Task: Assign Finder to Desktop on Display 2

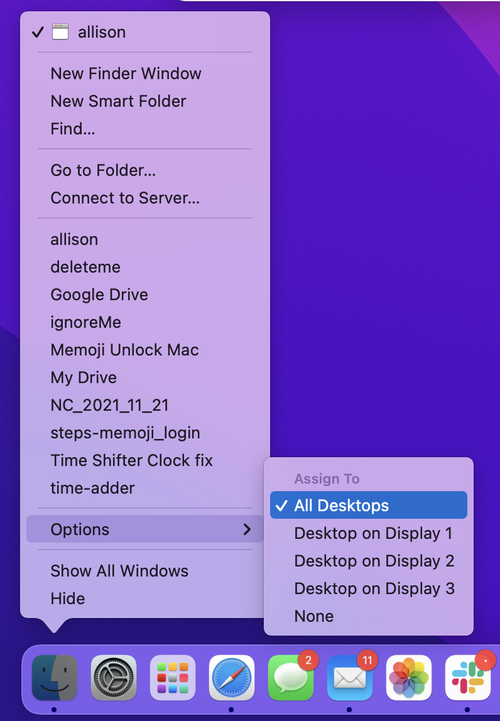Action: 374,561
